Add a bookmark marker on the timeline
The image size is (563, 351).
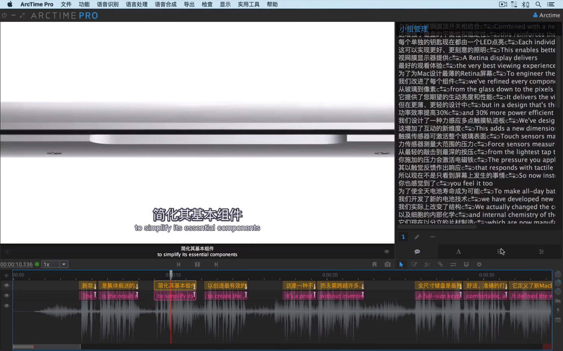[x=374, y=264]
